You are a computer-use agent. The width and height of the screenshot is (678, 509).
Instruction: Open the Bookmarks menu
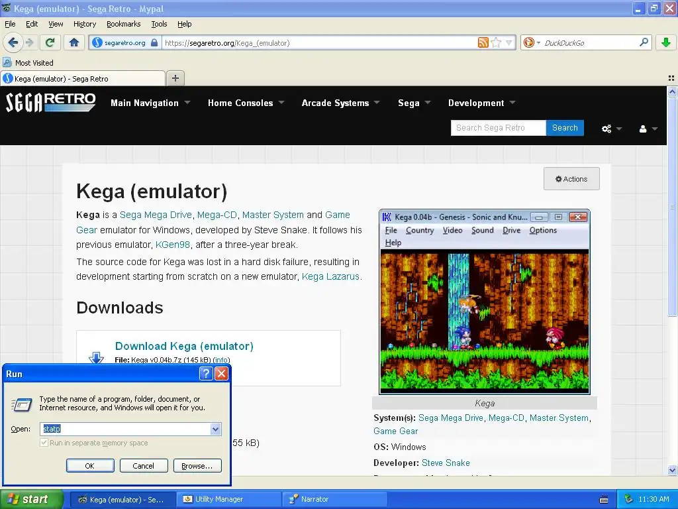pyautogui.click(x=124, y=24)
